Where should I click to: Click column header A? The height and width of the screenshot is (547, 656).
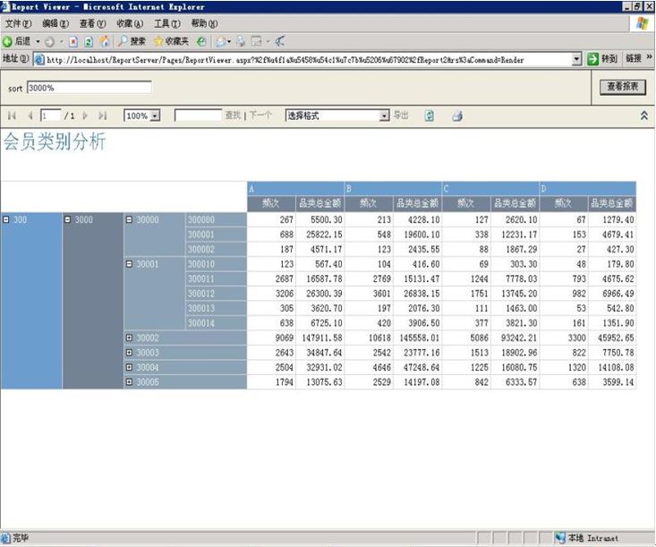tap(295, 188)
